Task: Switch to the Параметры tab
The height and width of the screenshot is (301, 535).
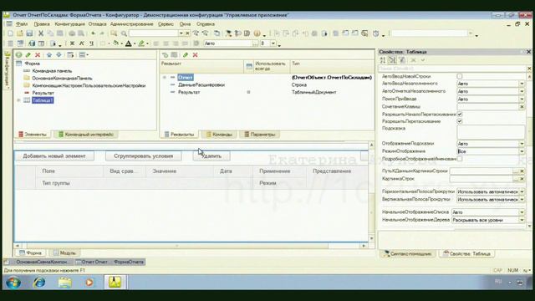Action: tap(259, 135)
